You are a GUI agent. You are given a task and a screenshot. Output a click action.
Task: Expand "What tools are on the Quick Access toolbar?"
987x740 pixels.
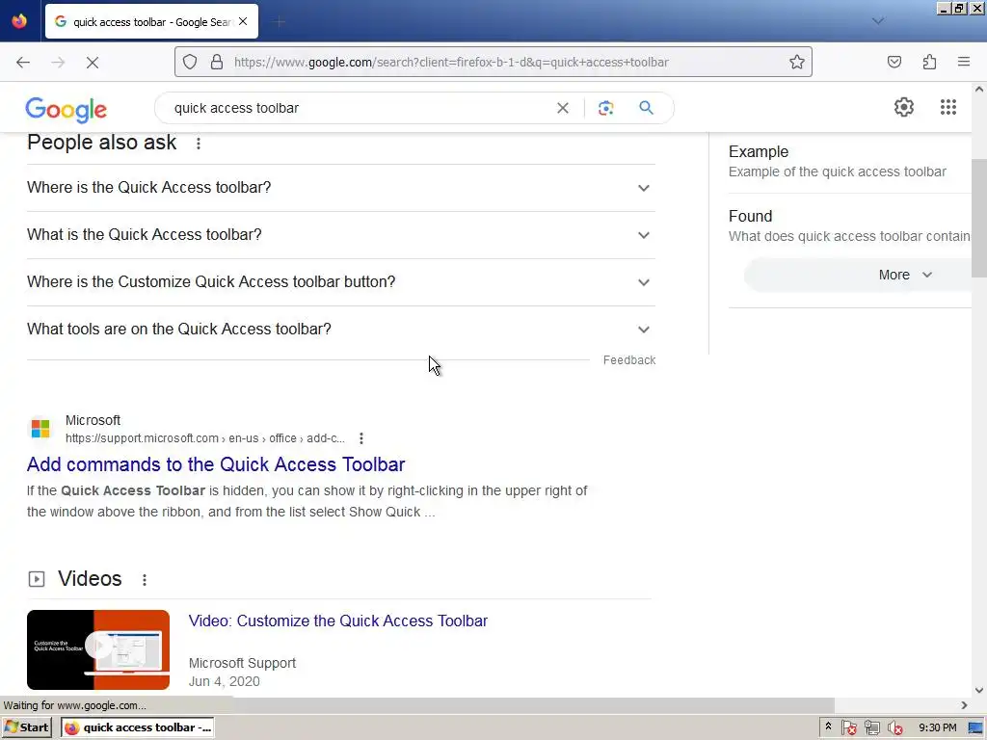(x=341, y=330)
